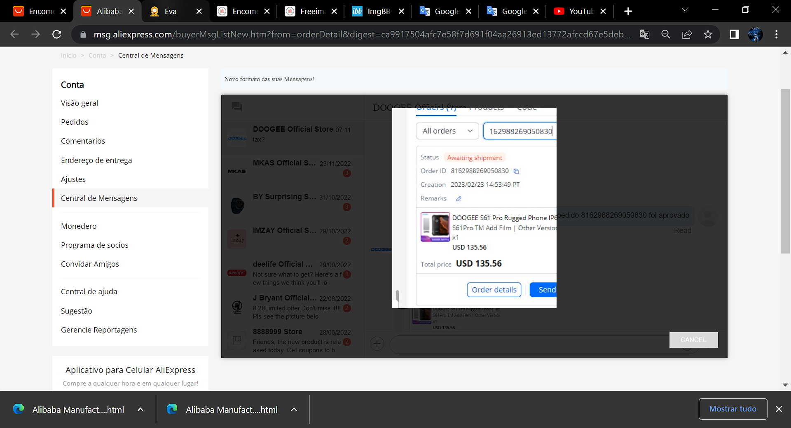The image size is (791, 428).
Task: Click the Início breadcrumb link
Action: click(x=68, y=55)
